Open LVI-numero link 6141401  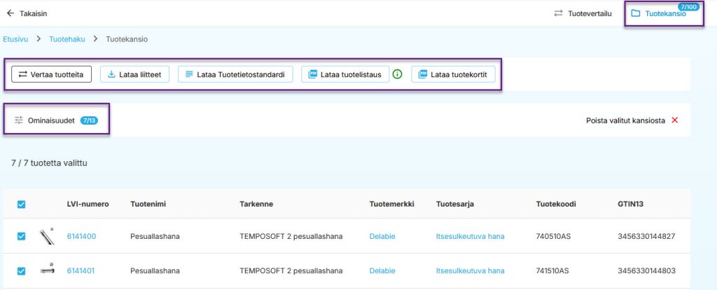[x=81, y=271]
